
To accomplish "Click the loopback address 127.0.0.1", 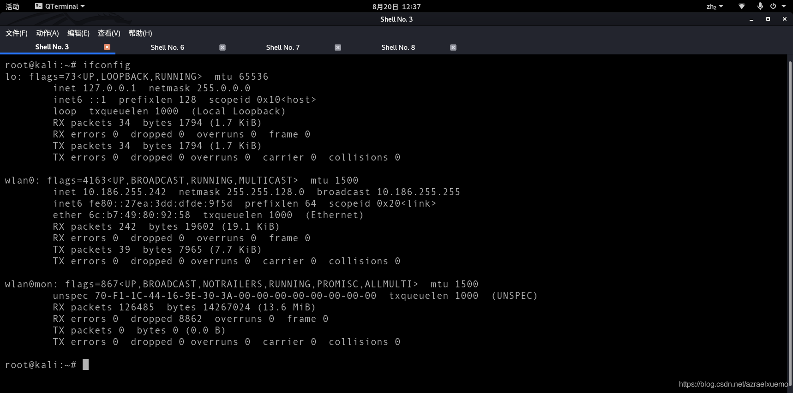I will 110,88.
